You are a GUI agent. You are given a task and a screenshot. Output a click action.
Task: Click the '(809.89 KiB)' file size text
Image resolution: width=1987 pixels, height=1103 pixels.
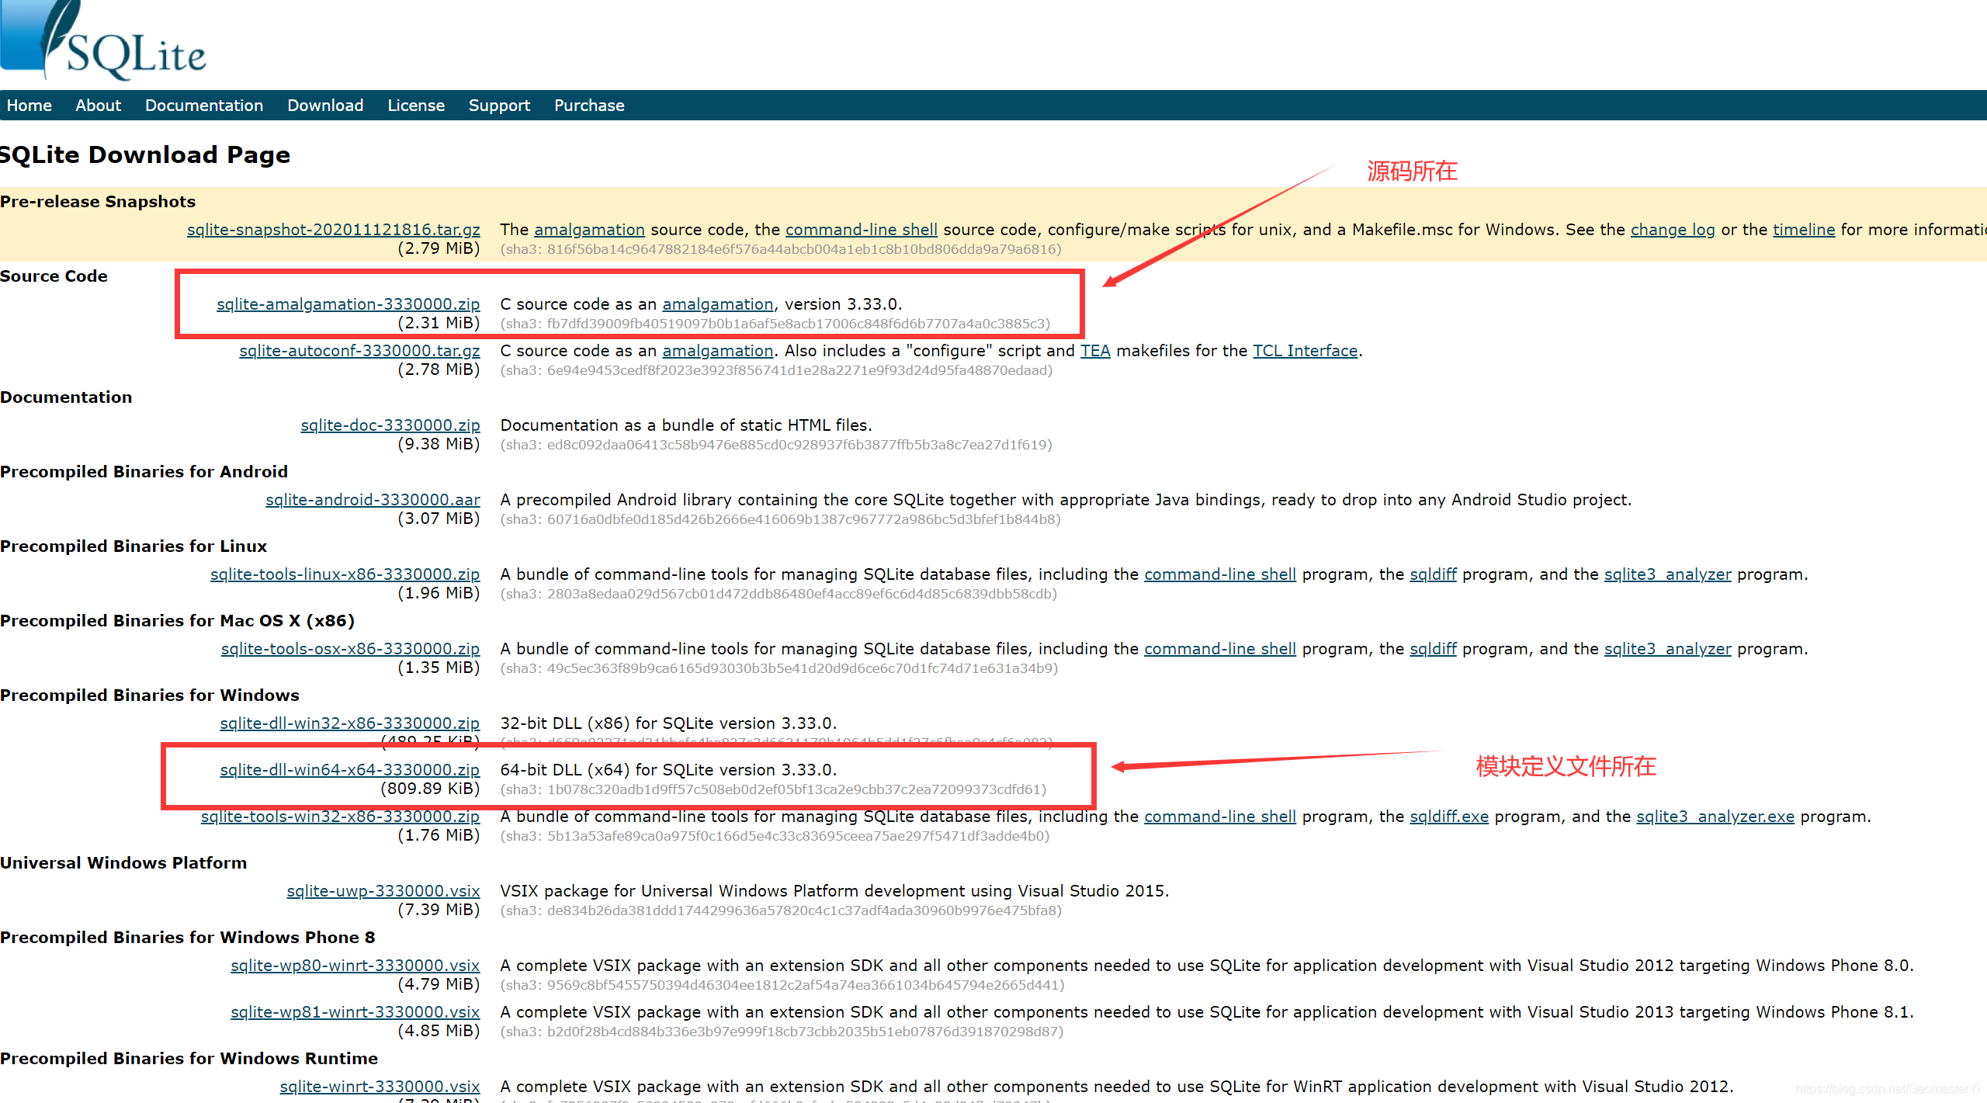pyautogui.click(x=430, y=789)
